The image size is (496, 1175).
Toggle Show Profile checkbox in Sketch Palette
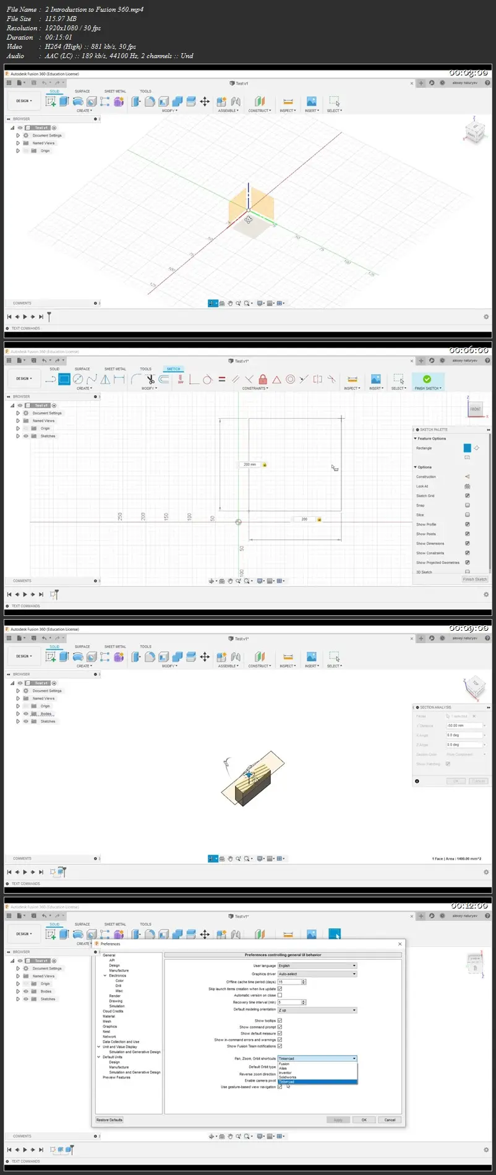coord(467,524)
